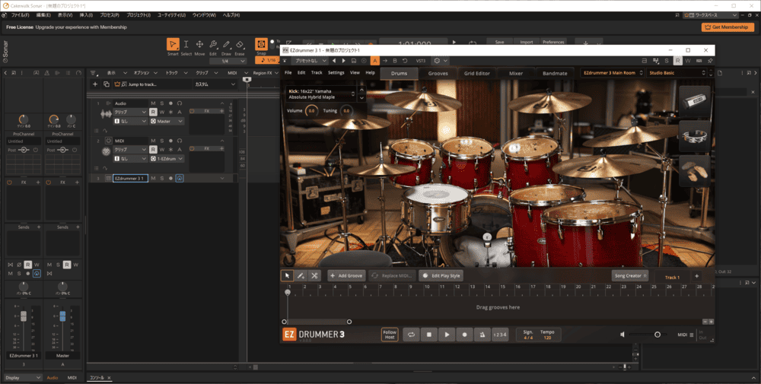Select the Draw pencil tool
The height and width of the screenshot is (384, 761).
pos(226,45)
